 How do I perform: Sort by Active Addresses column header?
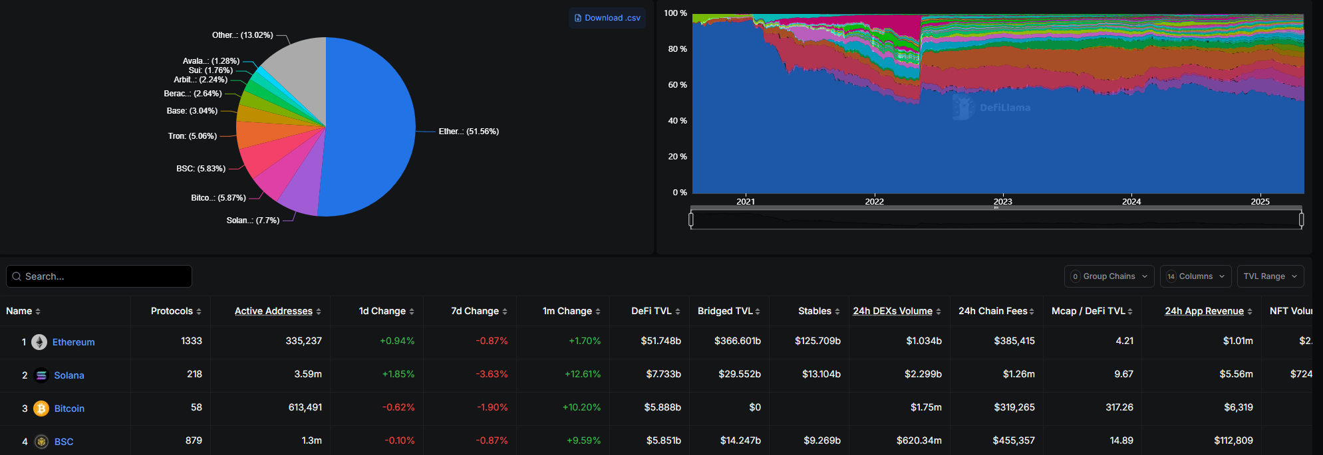[273, 311]
